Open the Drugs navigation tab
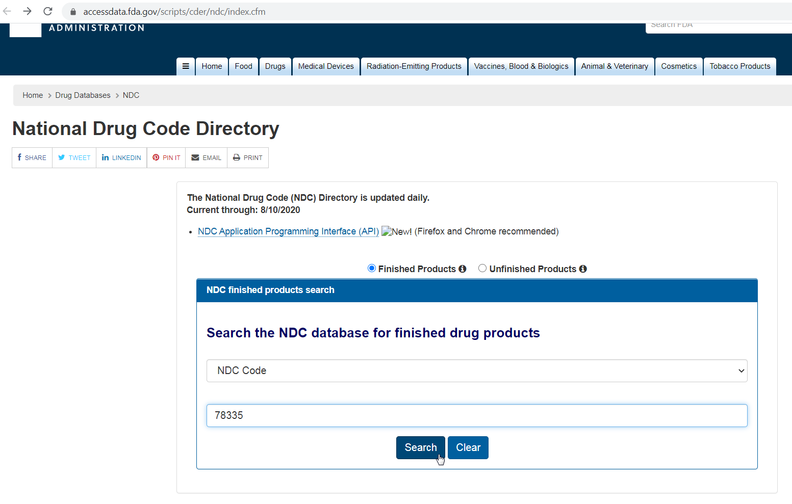 (275, 66)
